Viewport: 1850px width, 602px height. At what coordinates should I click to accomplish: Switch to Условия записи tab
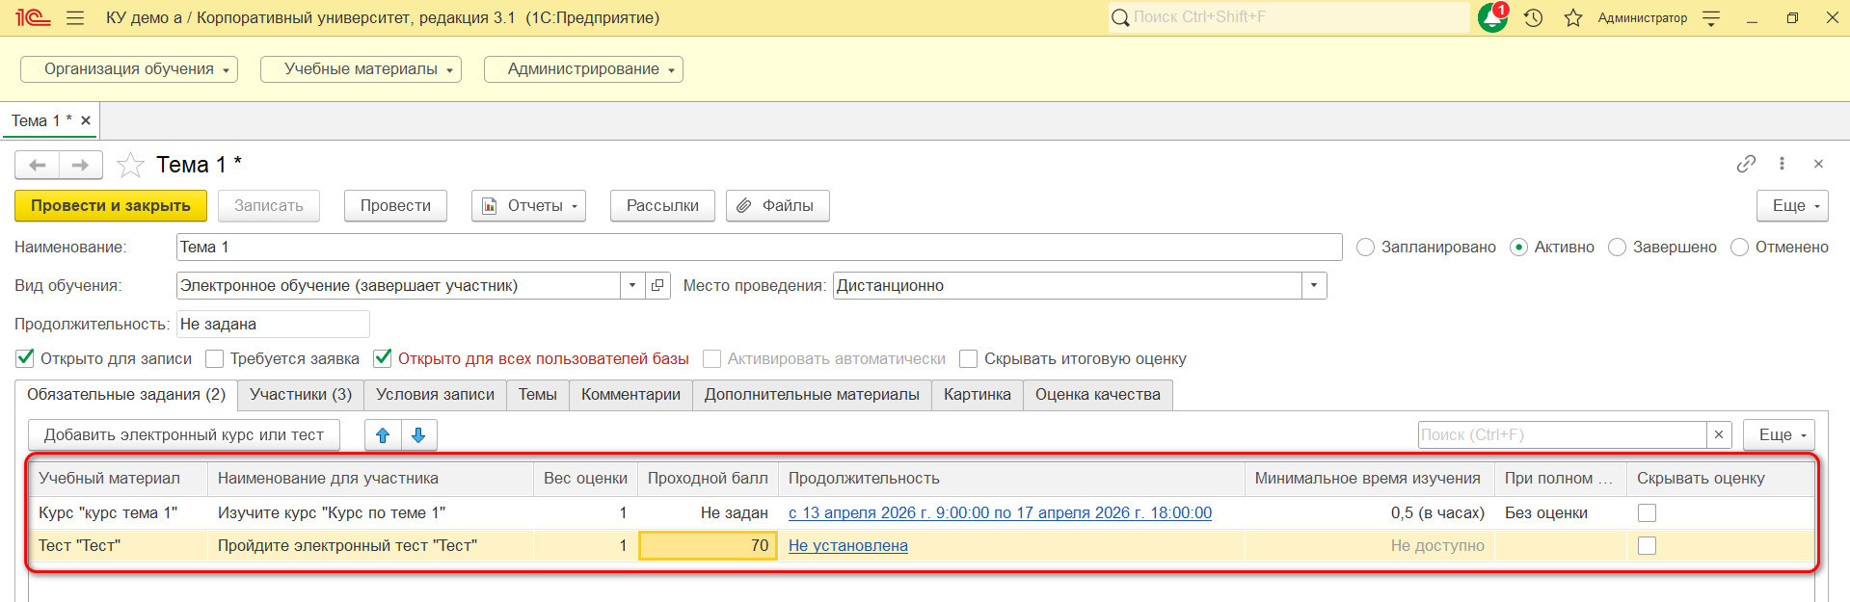(435, 395)
